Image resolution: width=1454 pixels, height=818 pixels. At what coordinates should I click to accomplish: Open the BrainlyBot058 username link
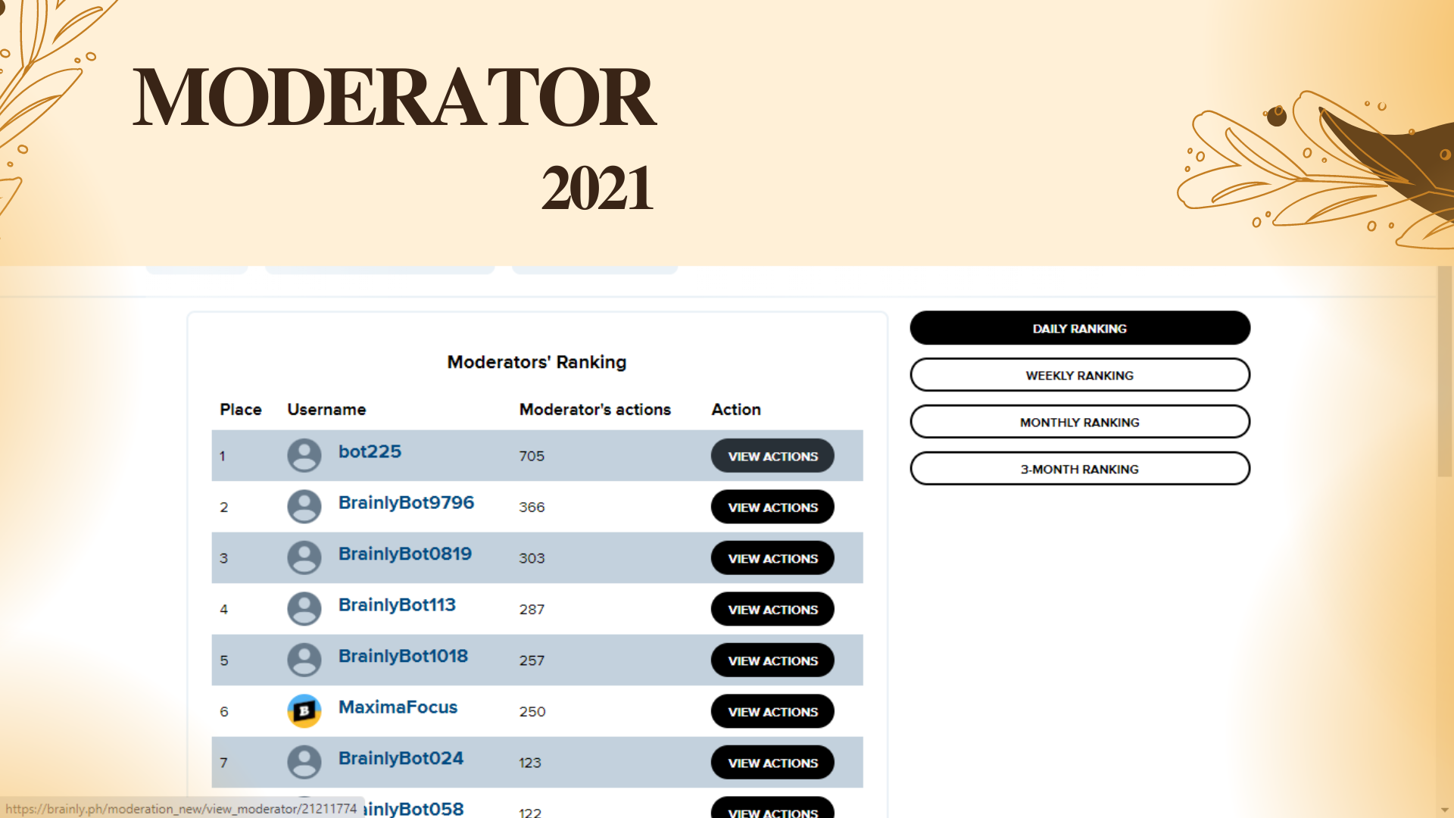click(415, 808)
